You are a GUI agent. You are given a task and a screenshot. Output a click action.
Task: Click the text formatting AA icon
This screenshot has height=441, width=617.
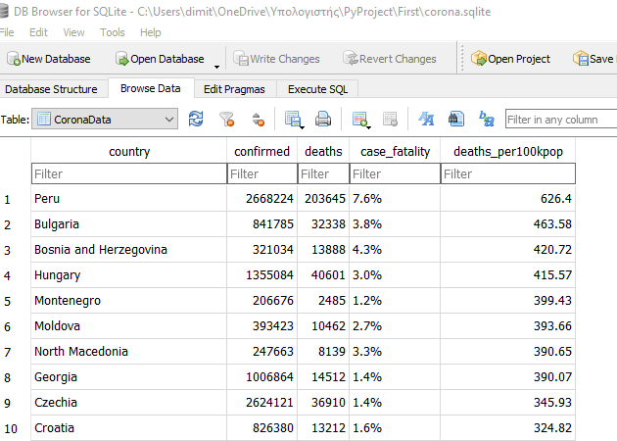tap(426, 119)
